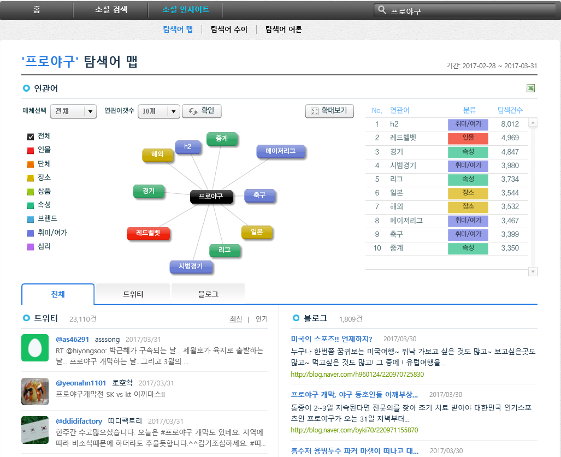Select 레드벨벳 row in table
The width and height of the screenshot is (561, 457).
(446, 138)
